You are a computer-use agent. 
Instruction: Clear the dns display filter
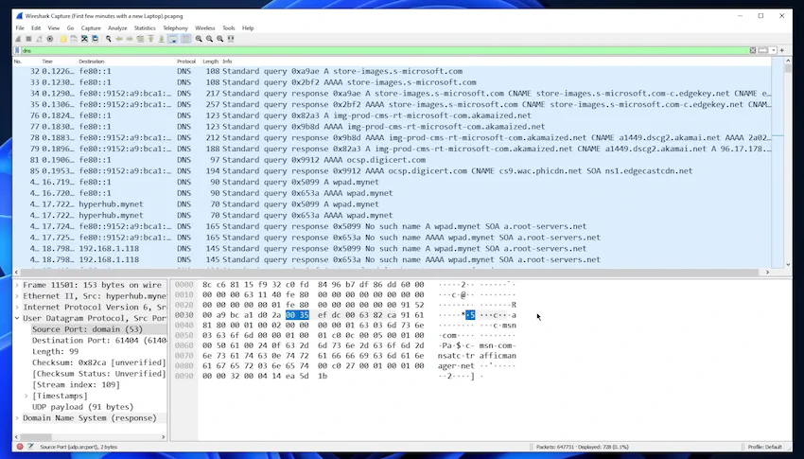[x=752, y=50]
